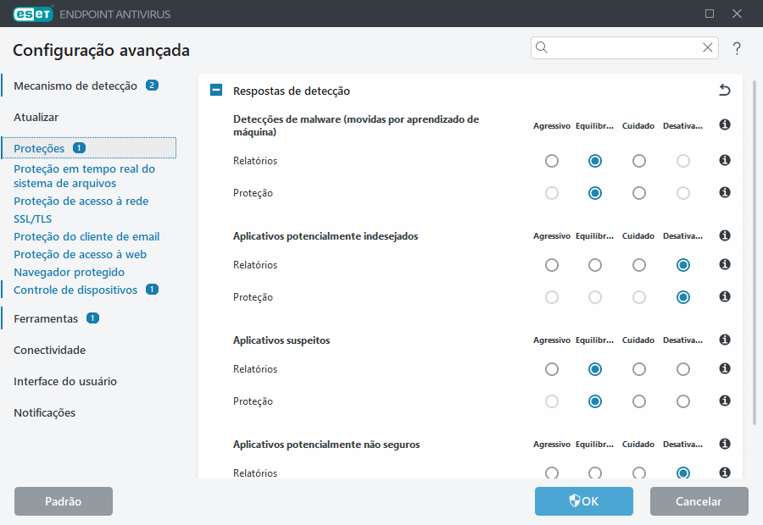Screen dimensions: 763x525
Task: Click the magnifier icon in the search box
Action: click(542, 48)
